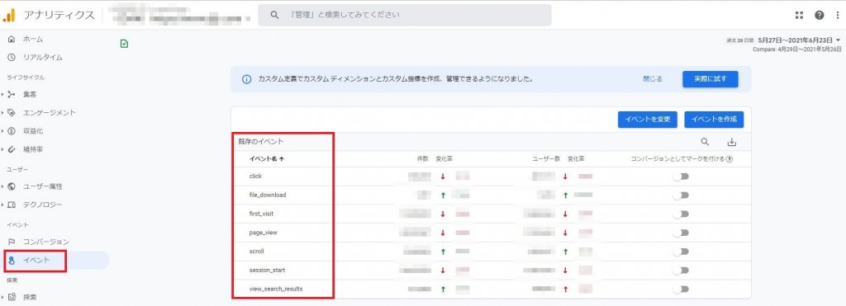Click the テクノロジー devices icon

12,205
